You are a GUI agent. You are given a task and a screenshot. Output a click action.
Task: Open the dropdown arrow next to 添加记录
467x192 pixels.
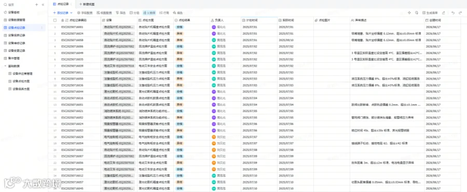click(x=71, y=13)
